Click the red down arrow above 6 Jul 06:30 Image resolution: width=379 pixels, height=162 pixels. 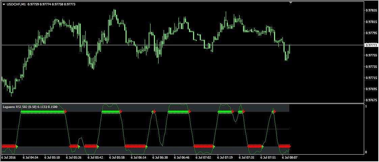click(154, 112)
